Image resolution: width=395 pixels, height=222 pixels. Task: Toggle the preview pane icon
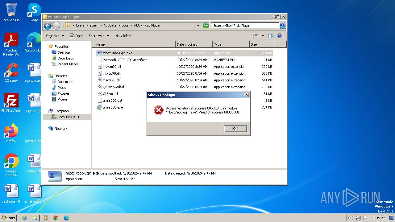(271, 36)
